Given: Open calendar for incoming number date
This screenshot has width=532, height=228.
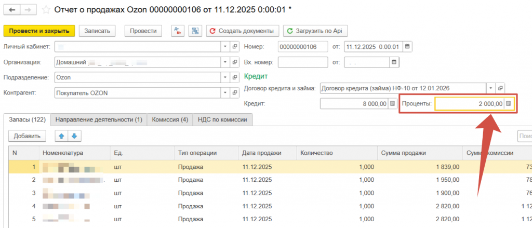Looking at the screenshot, I should (x=394, y=62).
